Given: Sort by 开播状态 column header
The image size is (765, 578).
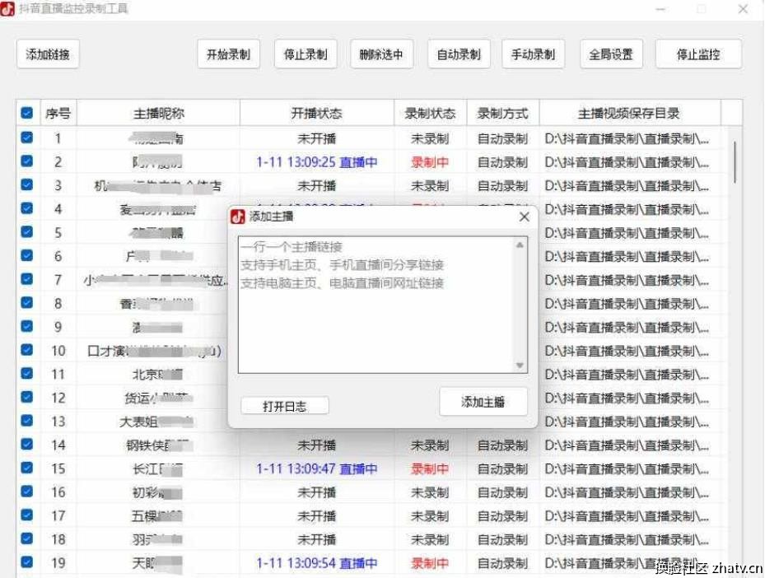Looking at the screenshot, I should point(317,113).
